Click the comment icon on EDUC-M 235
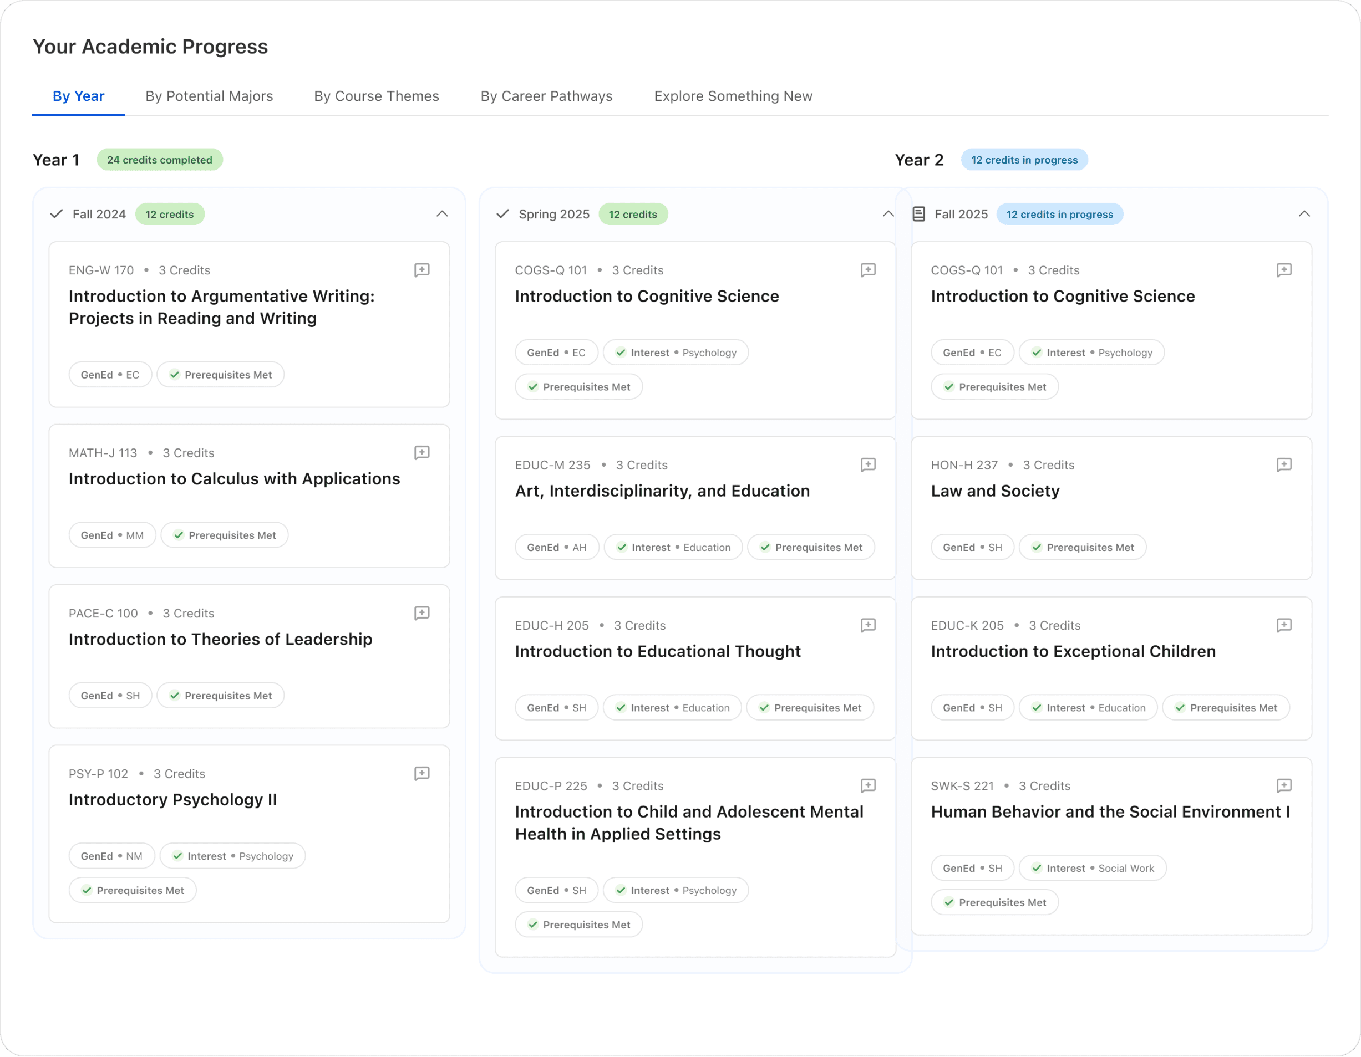This screenshot has width=1361, height=1057. [867, 464]
